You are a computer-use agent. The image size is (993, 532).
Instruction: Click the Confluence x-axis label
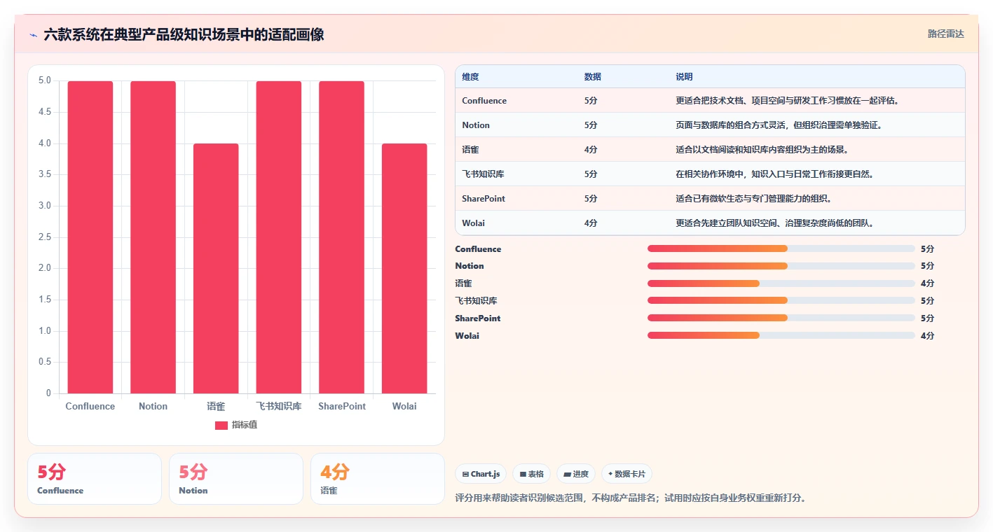(90, 407)
